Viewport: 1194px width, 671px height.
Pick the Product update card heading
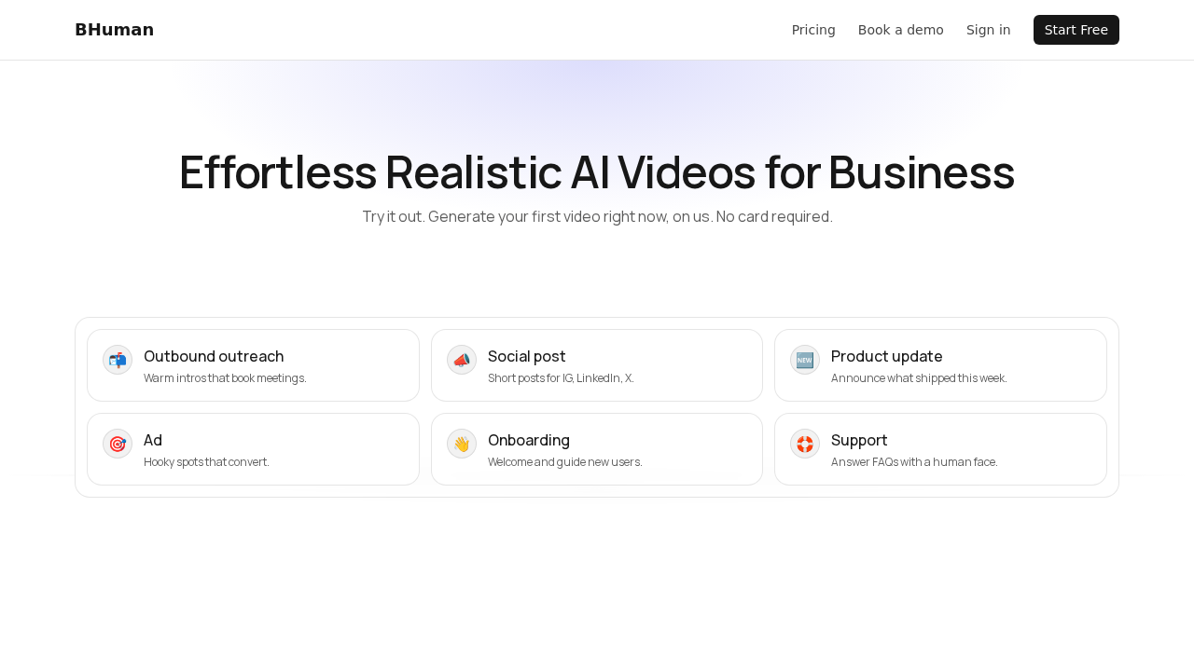(886, 356)
